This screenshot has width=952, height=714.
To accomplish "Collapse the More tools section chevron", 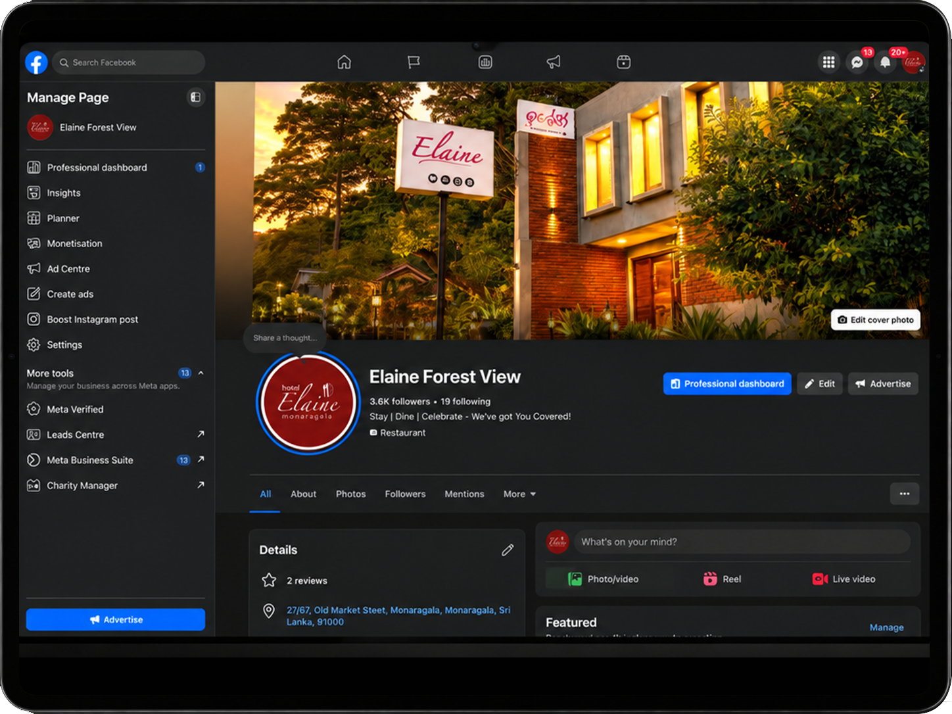I will [201, 373].
